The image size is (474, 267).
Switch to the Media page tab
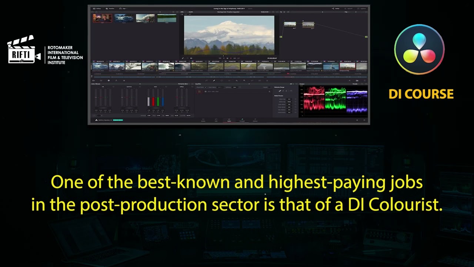(203, 120)
